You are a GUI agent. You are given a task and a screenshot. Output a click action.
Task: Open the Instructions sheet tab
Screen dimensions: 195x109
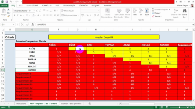click(21, 104)
